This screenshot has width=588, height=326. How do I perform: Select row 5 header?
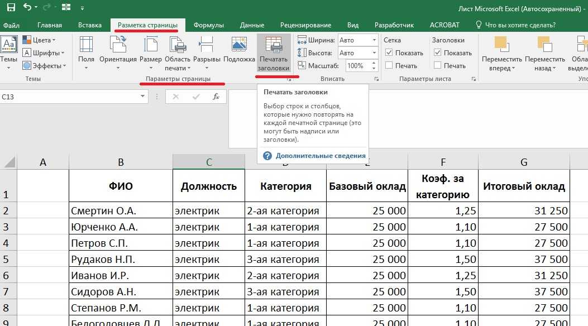point(8,259)
